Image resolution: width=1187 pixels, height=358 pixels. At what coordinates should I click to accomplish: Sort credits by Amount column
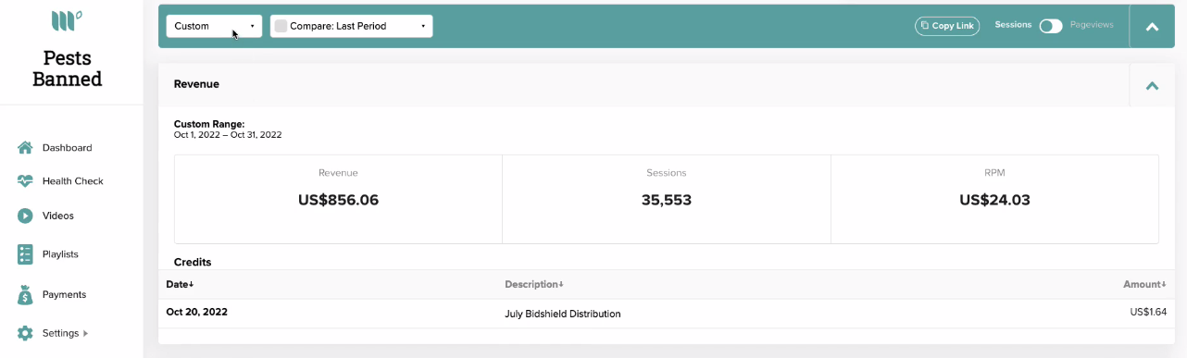[1144, 284]
